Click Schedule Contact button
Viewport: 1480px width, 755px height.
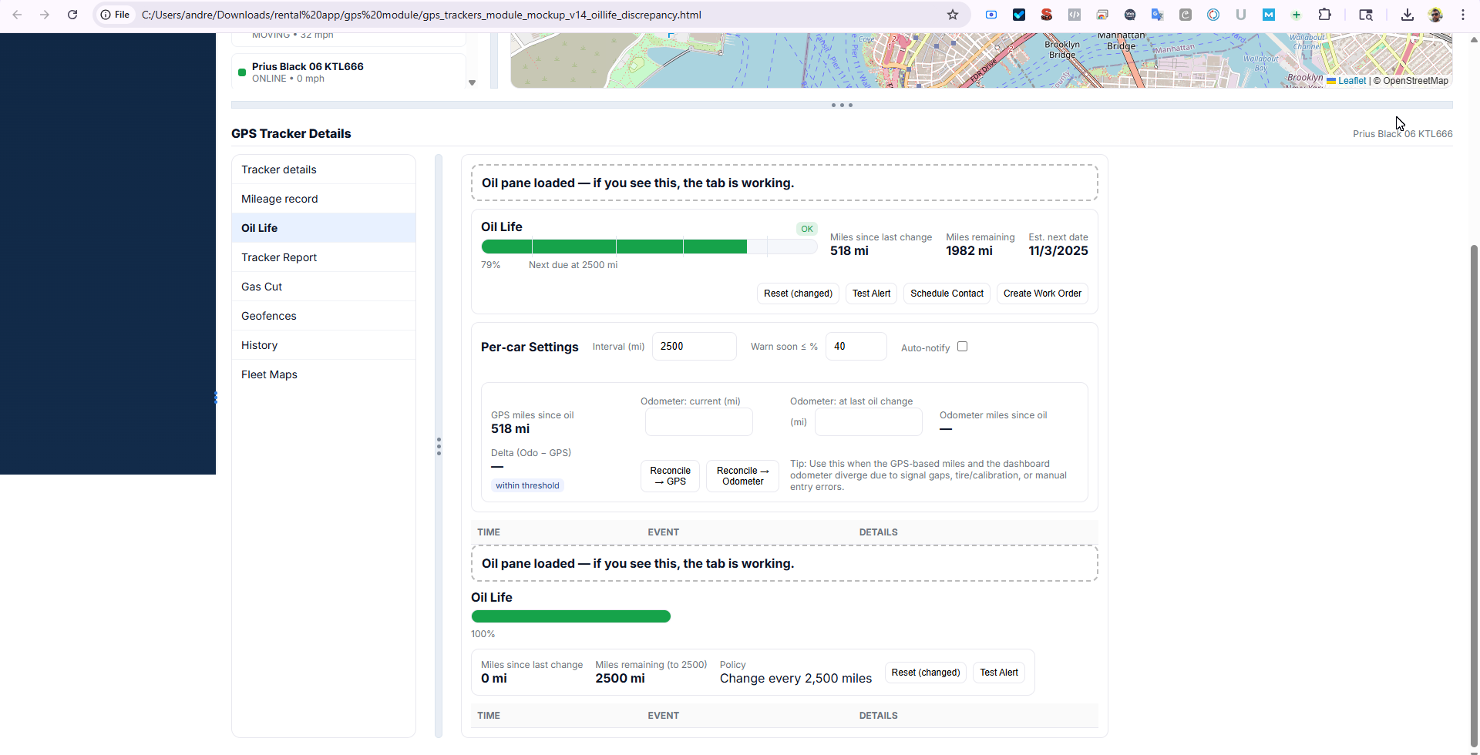pos(947,294)
